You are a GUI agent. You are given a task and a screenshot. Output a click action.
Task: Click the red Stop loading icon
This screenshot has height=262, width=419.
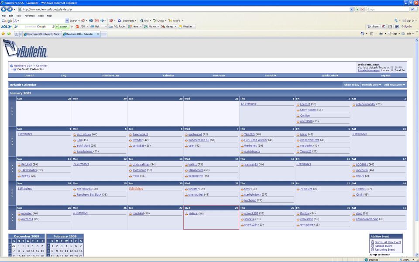click(362, 9)
